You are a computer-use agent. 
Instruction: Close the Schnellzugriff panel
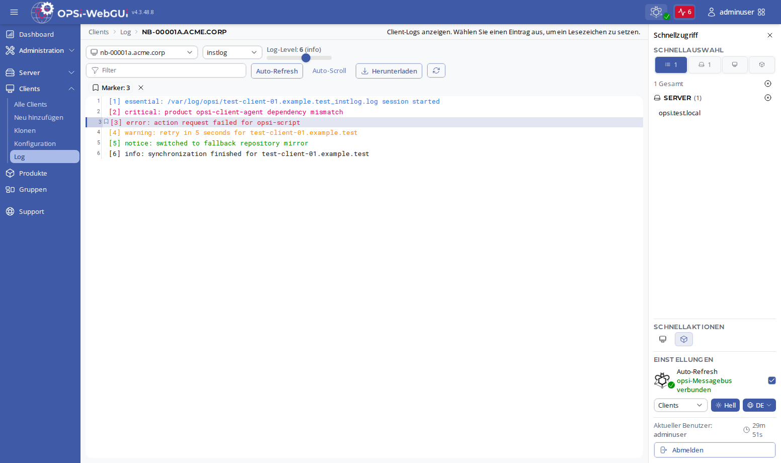(x=769, y=35)
